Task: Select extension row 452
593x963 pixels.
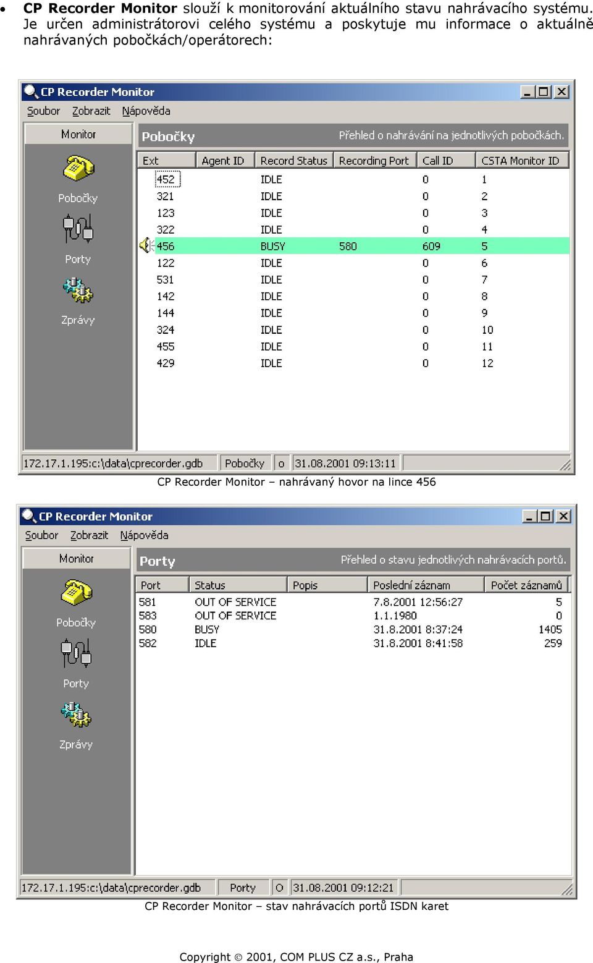Action: pos(353,179)
